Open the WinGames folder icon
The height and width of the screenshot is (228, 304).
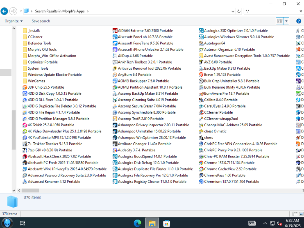(x=25, y=81)
